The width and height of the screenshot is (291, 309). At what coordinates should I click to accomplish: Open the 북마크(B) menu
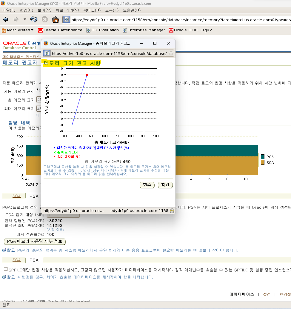tap(92, 10)
